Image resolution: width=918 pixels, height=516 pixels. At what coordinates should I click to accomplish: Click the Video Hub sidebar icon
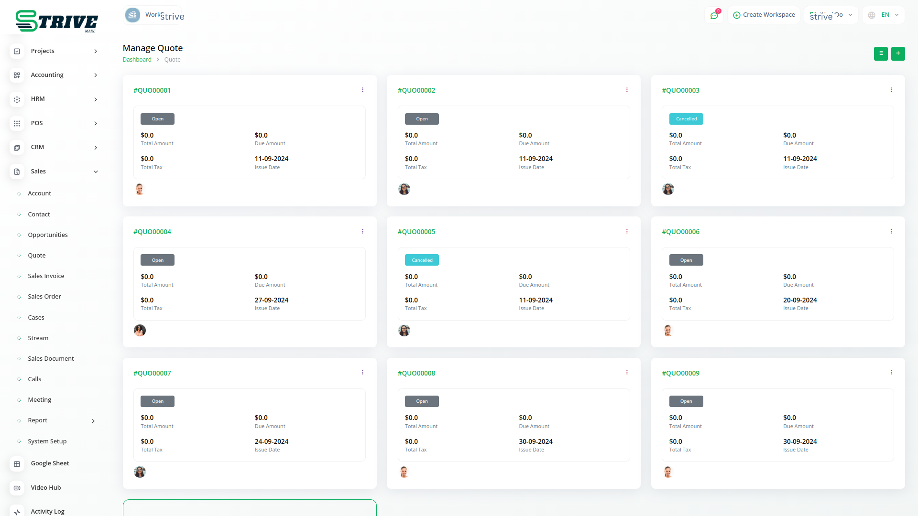(17, 488)
